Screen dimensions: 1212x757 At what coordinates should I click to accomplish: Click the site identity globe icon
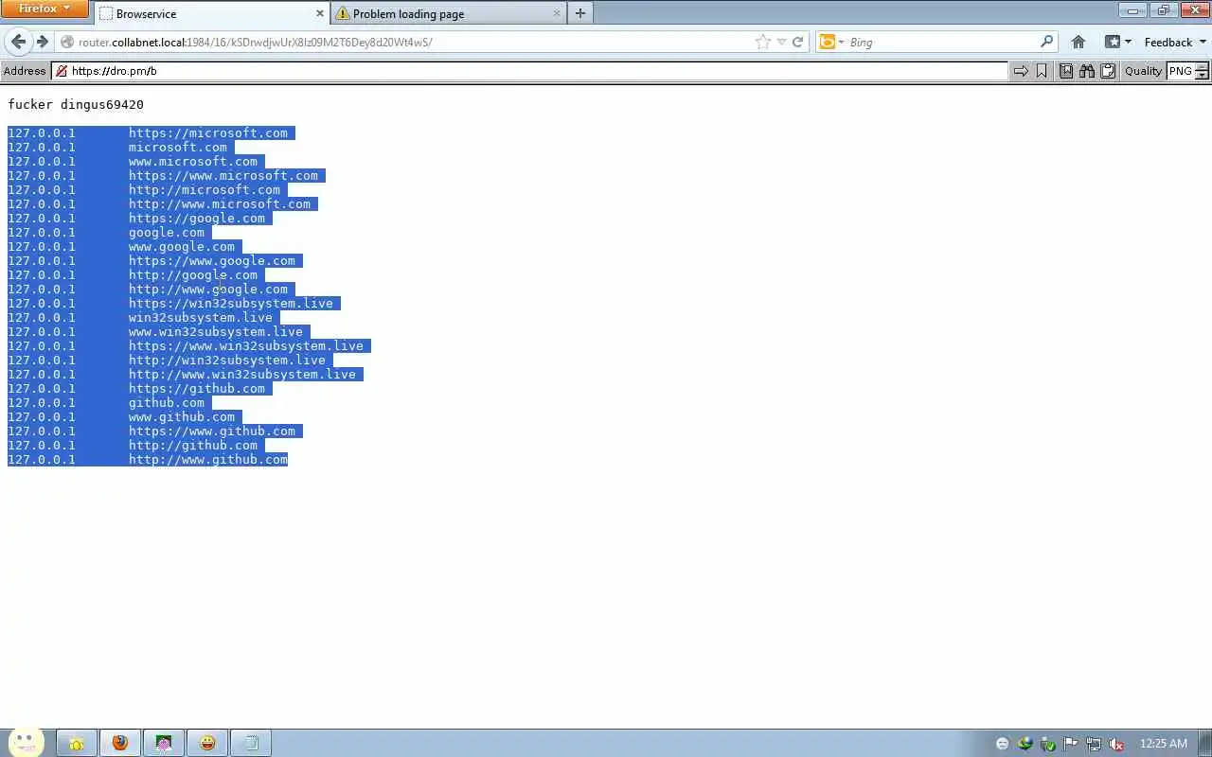pos(67,42)
